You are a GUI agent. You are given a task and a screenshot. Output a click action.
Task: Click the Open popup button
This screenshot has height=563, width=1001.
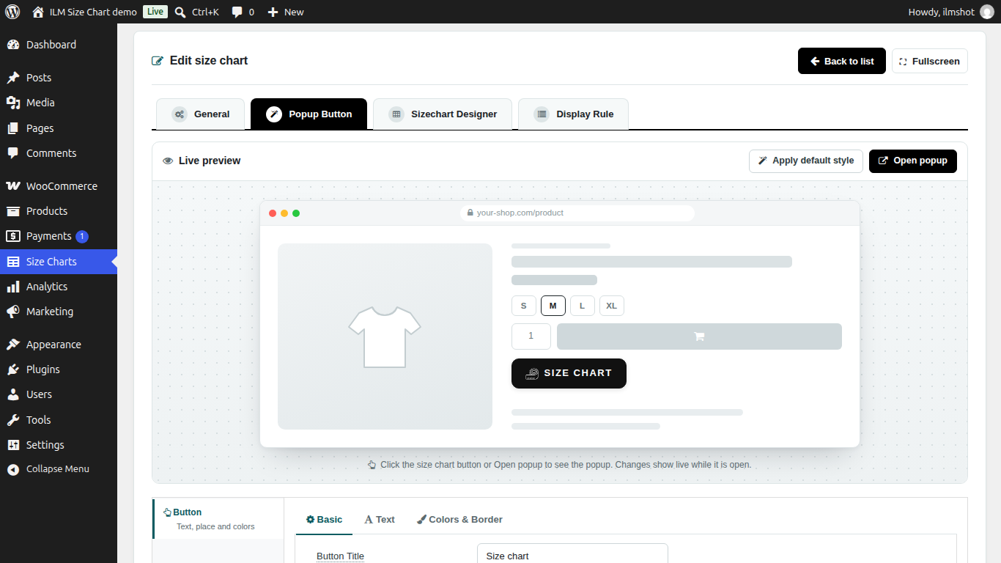(913, 161)
